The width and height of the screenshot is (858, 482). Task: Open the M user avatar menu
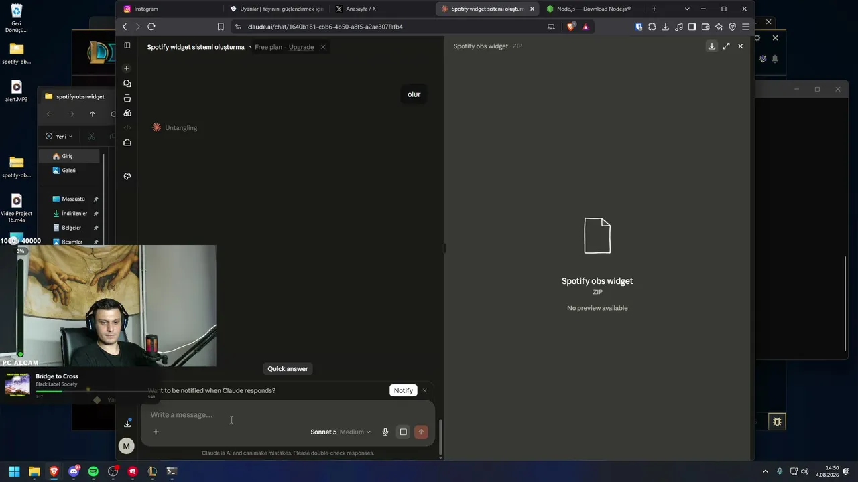coord(126,446)
